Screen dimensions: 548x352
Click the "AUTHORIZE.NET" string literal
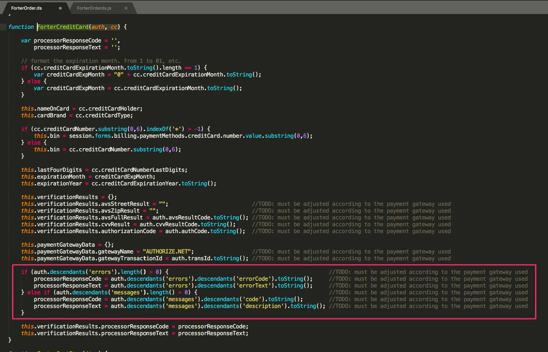point(168,251)
